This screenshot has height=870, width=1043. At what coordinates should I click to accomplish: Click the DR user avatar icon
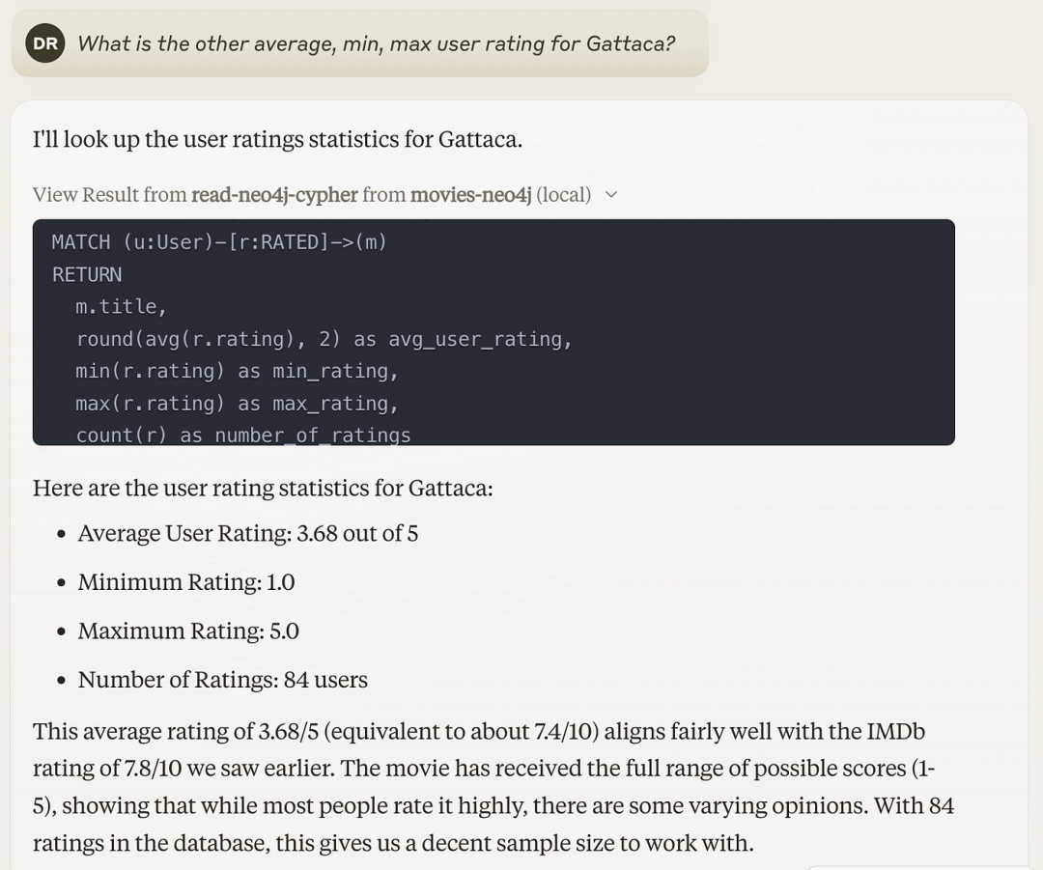click(x=44, y=43)
